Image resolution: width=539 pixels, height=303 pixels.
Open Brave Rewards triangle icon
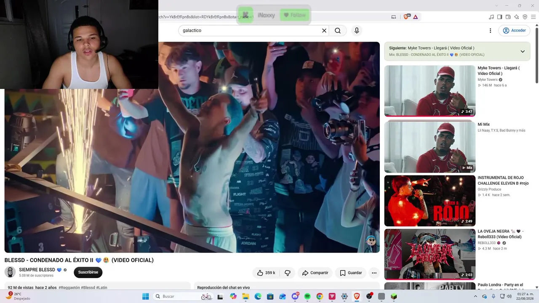tap(416, 17)
